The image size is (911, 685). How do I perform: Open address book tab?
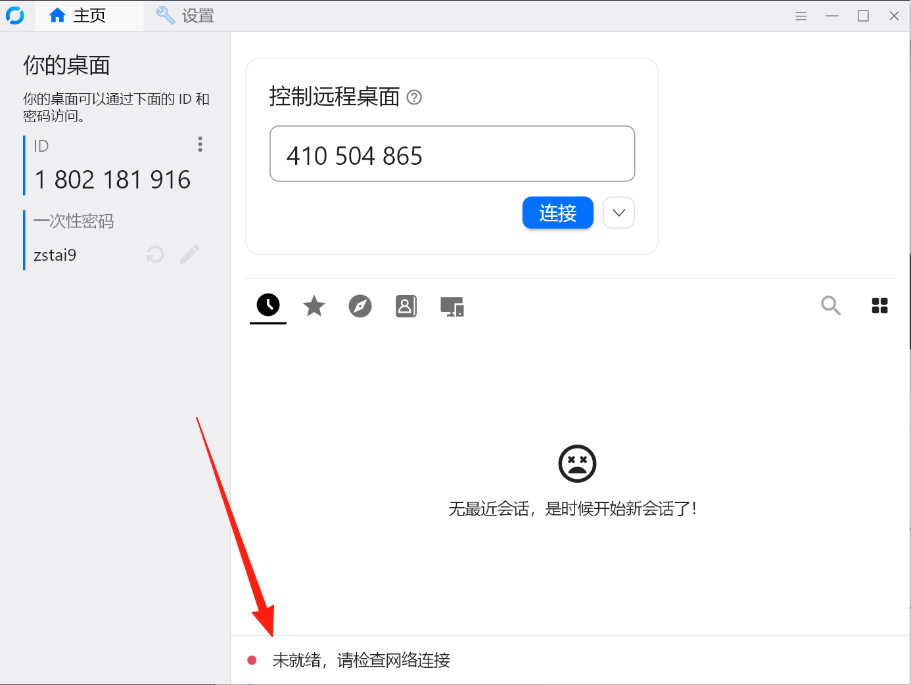(406, 306)
